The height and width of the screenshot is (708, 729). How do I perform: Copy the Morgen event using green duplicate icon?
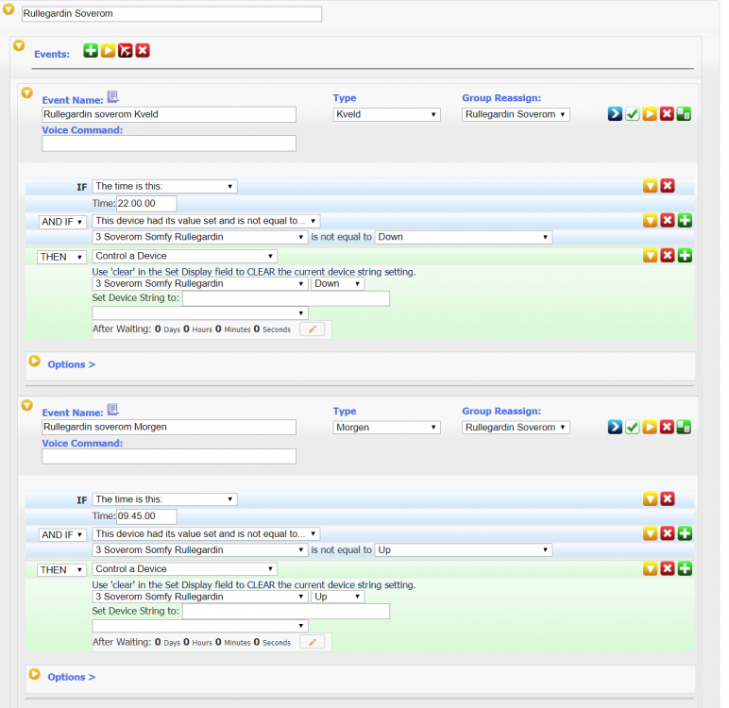(x=684, y=428)
